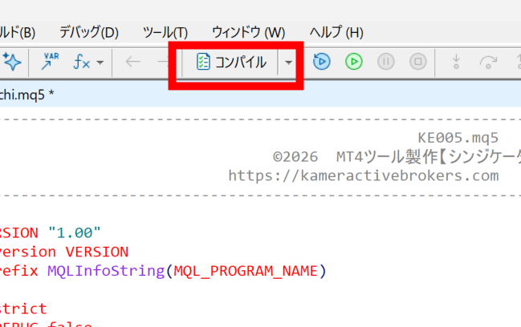Click MQLInfoString in the code
This screenshot has height=327, width=521.
106,271
